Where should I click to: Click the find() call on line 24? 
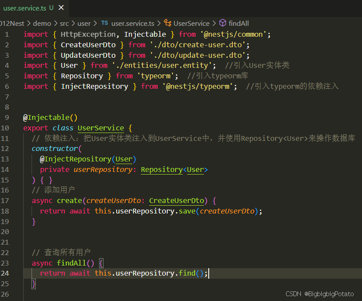pyautogui.click(x=191, y=273)
